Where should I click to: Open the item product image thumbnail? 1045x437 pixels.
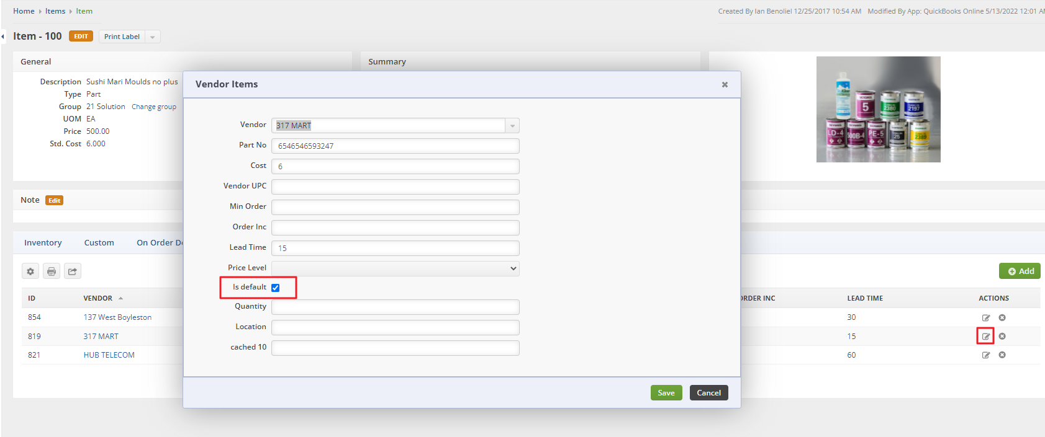tap(878, 110)
